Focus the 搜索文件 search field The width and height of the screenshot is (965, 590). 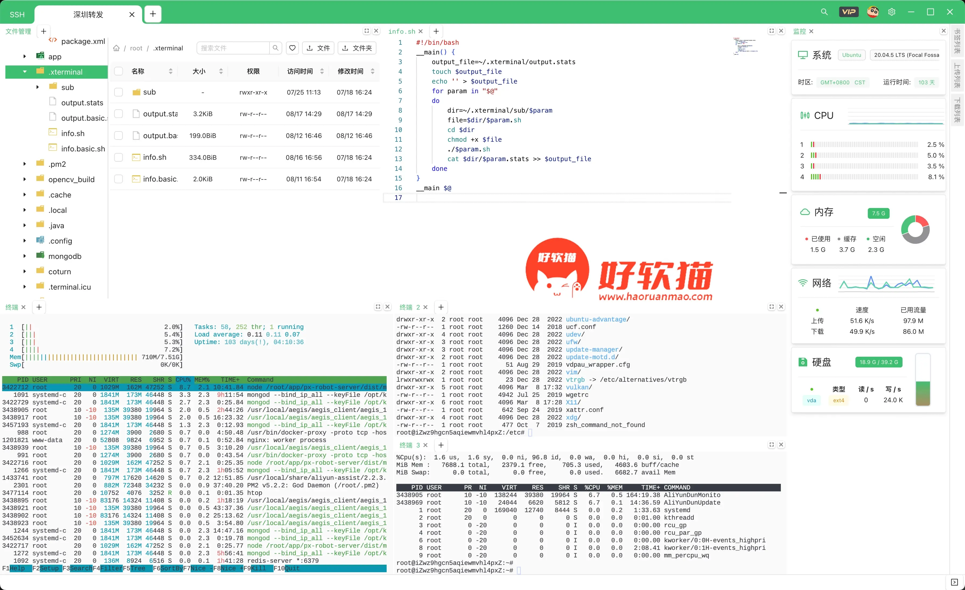[233, 48]
